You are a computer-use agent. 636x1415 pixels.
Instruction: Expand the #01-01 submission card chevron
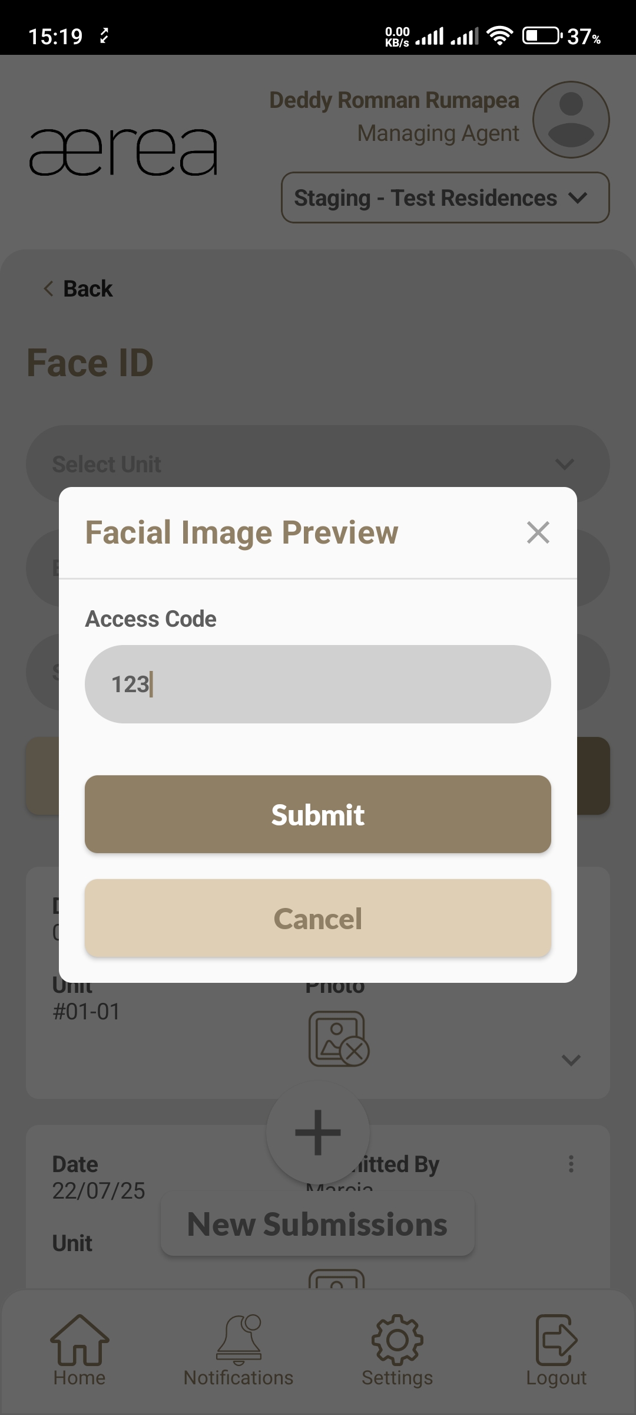click(x=571, y=1060)
